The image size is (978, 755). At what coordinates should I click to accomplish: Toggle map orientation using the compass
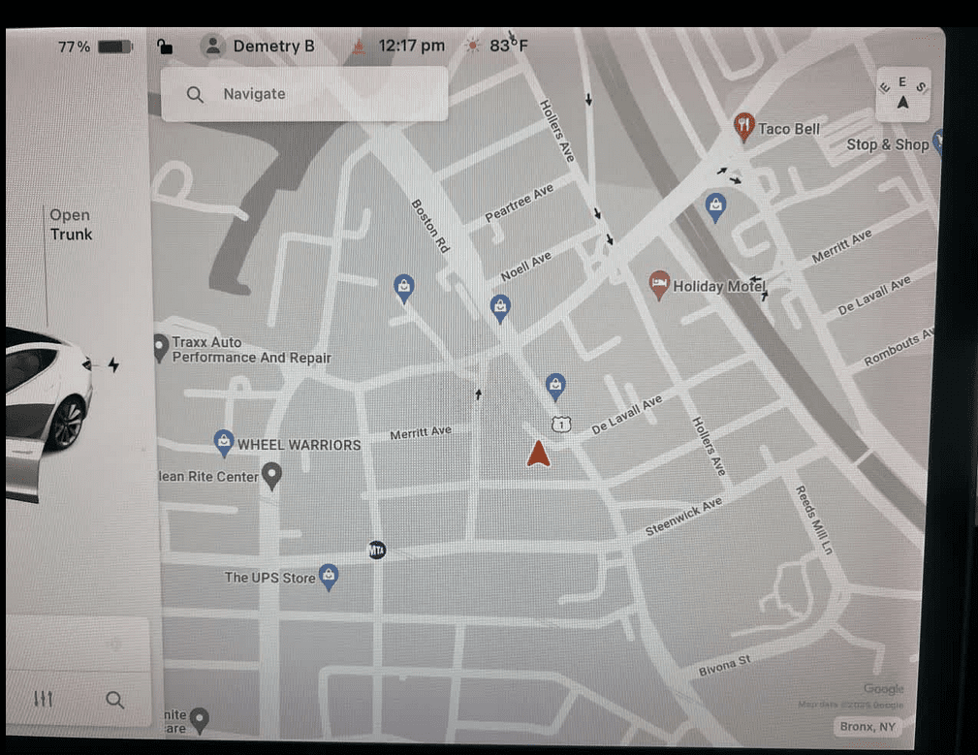[x=902, y=94]
